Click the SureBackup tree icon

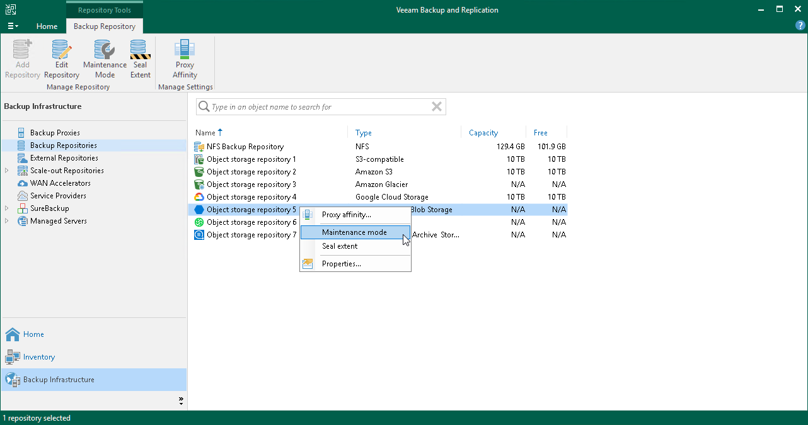point(23,208)
